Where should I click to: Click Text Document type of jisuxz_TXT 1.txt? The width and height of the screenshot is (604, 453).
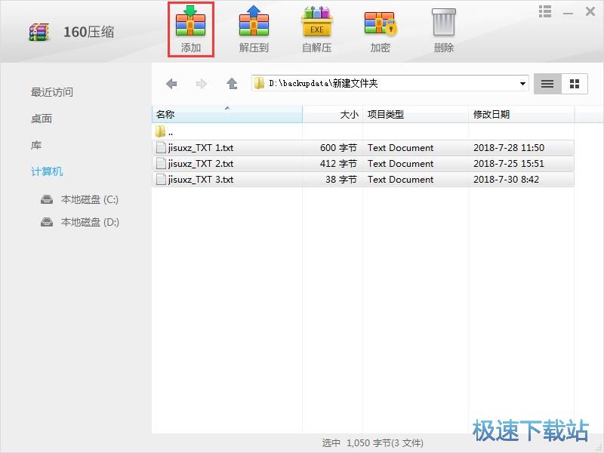(x=401, y=148)
